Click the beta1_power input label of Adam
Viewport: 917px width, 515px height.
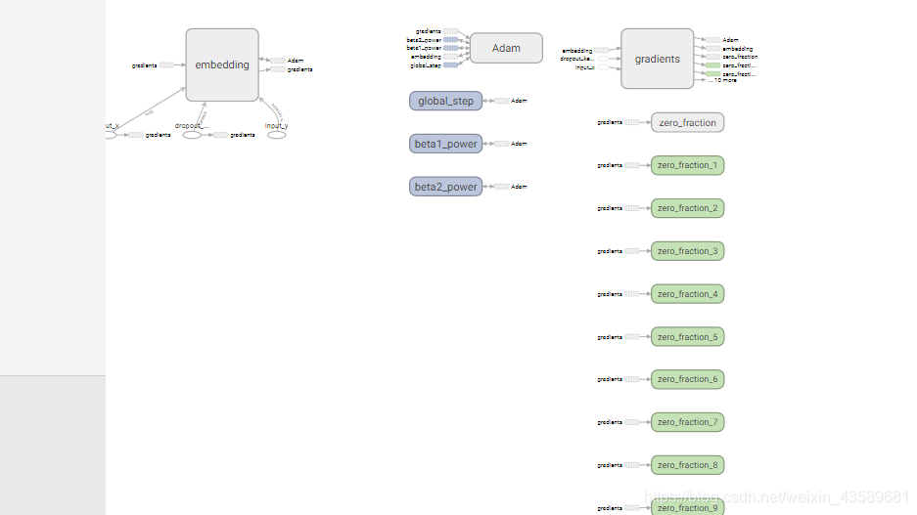pos(424,49)
